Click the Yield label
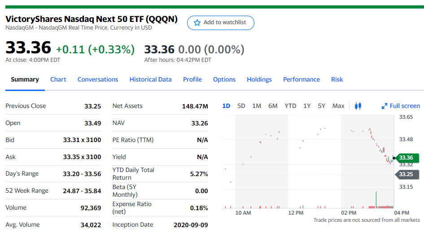The height and width of the screenshot is (233, 424). click(x=119, y=157)
